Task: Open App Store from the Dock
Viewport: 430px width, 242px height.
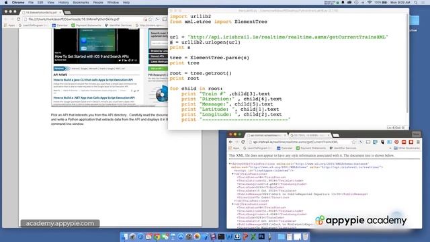Action: [181, 237]
